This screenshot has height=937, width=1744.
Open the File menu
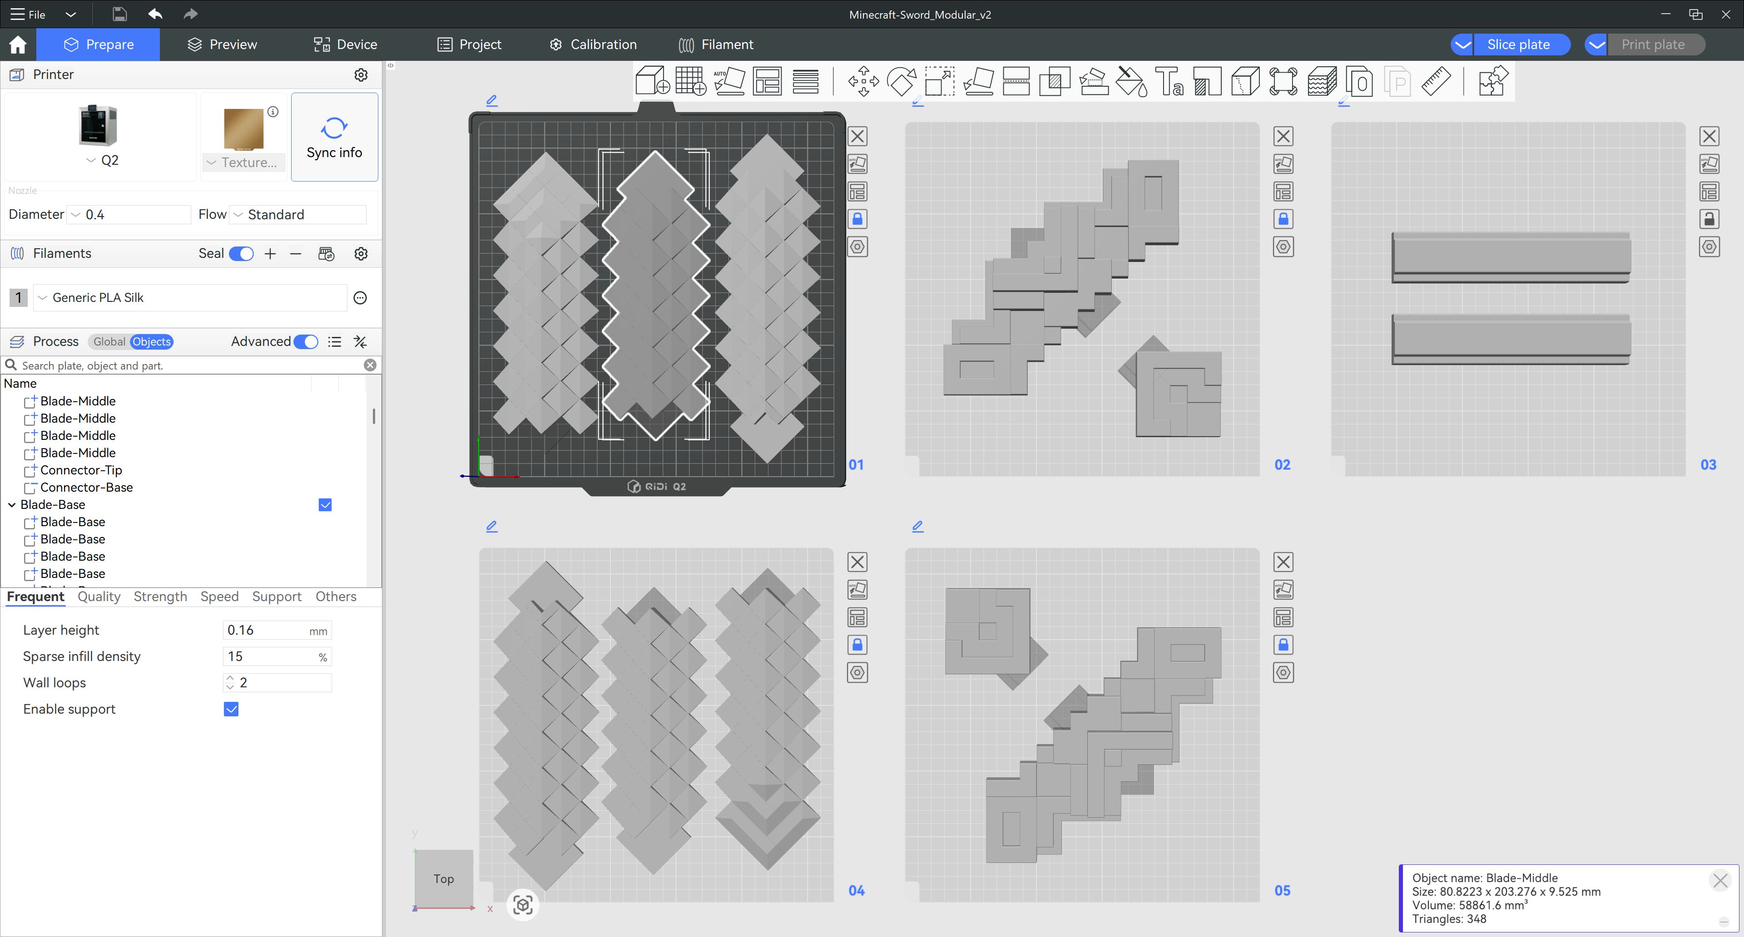pyautogui.click(x=28, y=14)
